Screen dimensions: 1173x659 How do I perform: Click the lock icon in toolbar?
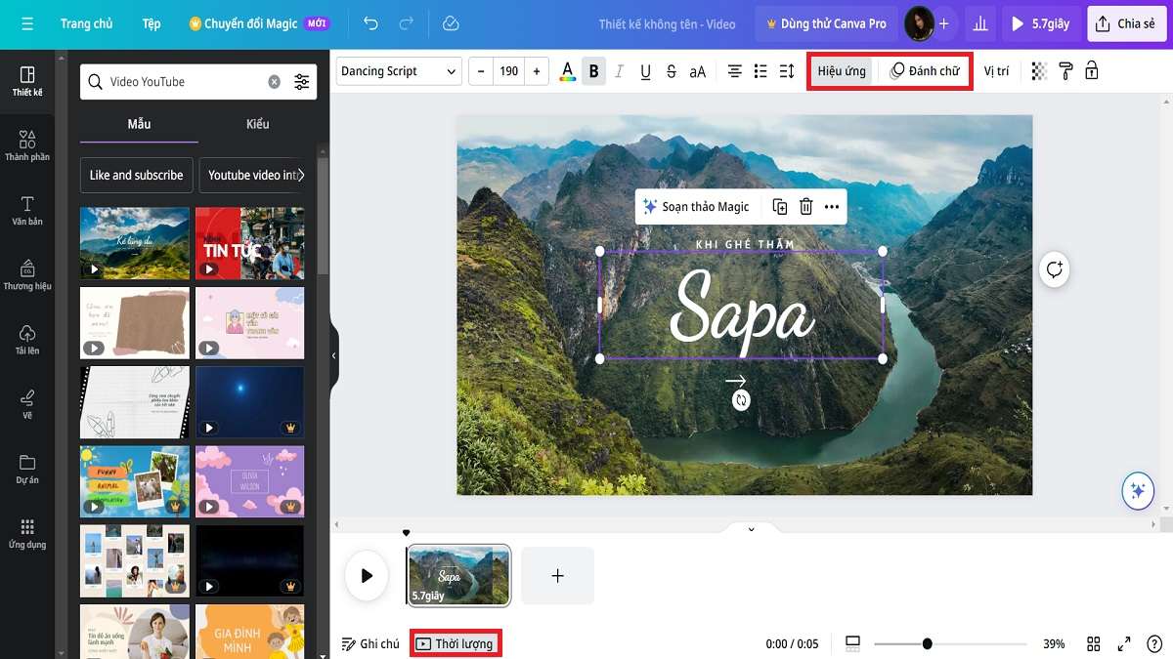click(1092, 71)
